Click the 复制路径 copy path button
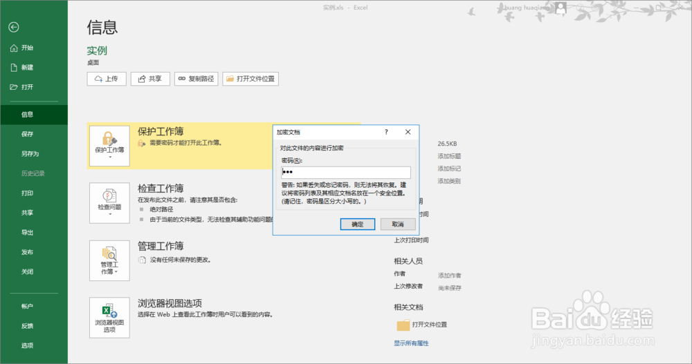 coord(196,79)
